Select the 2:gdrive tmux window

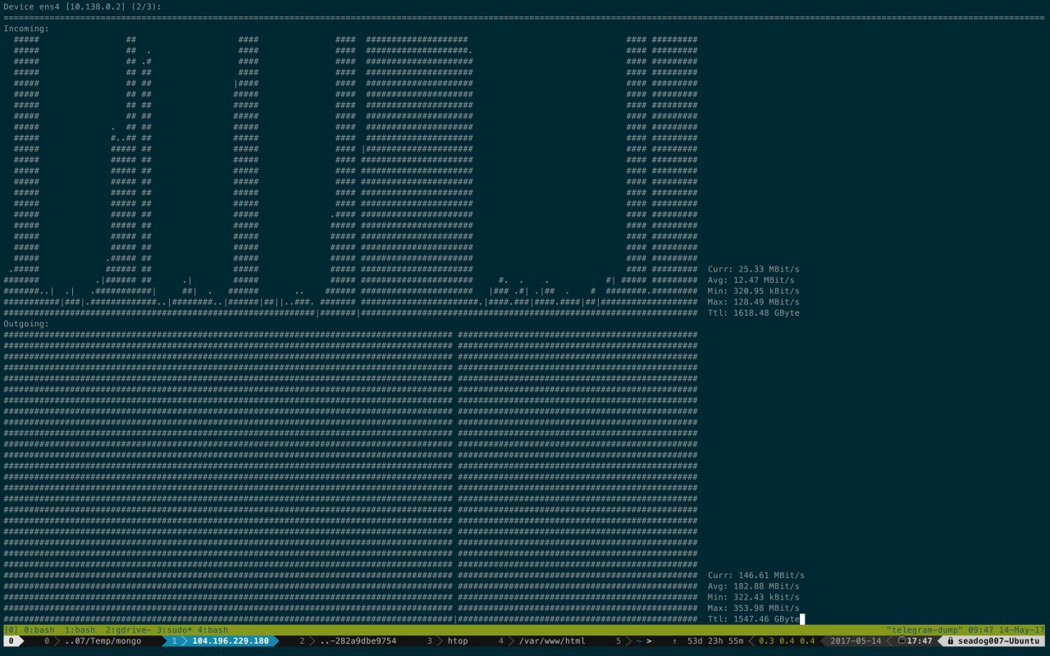pos(129,630)
